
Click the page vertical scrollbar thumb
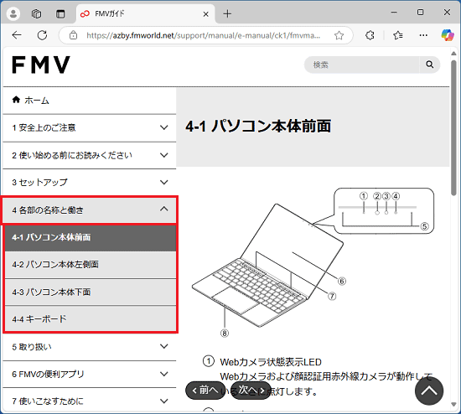(453, 127)
